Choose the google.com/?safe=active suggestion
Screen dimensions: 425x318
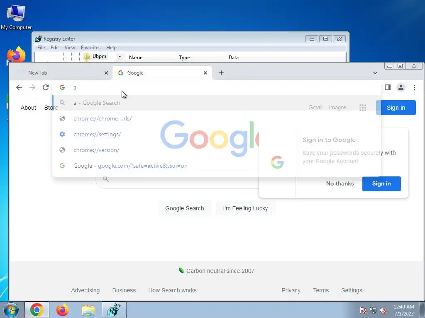217,166
